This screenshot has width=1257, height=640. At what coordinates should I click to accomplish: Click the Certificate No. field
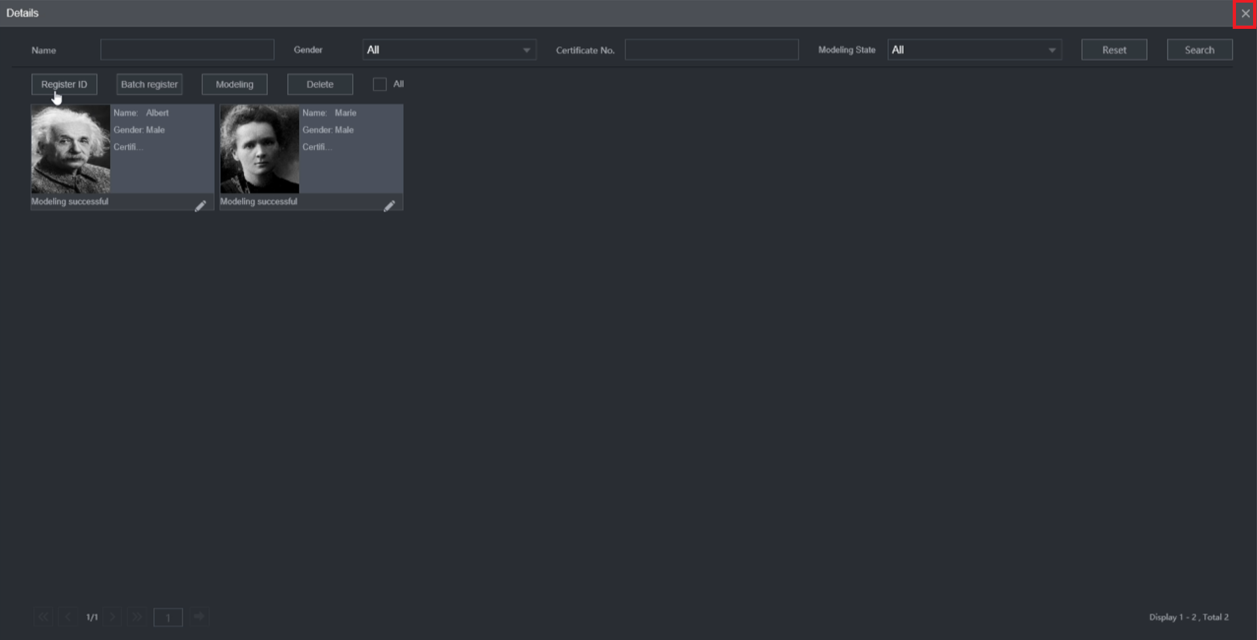click(712, 50)
